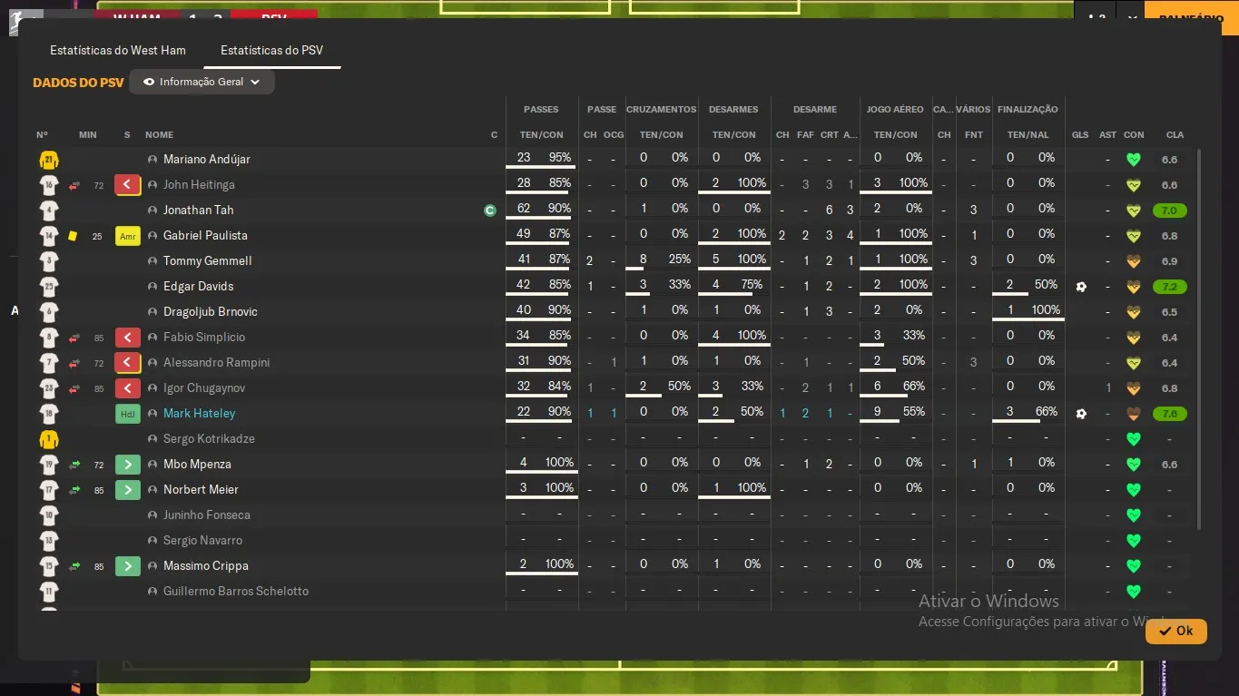Select the Estatísticas do PSV tab
Viewport: 1239px width, 696px height.
[x=271, y=51]
